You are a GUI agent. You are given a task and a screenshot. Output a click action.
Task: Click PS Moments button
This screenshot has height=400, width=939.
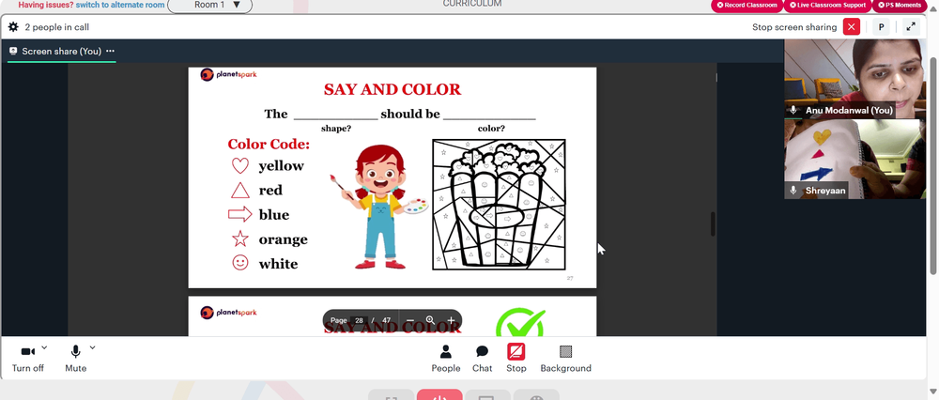pos(901,6)
